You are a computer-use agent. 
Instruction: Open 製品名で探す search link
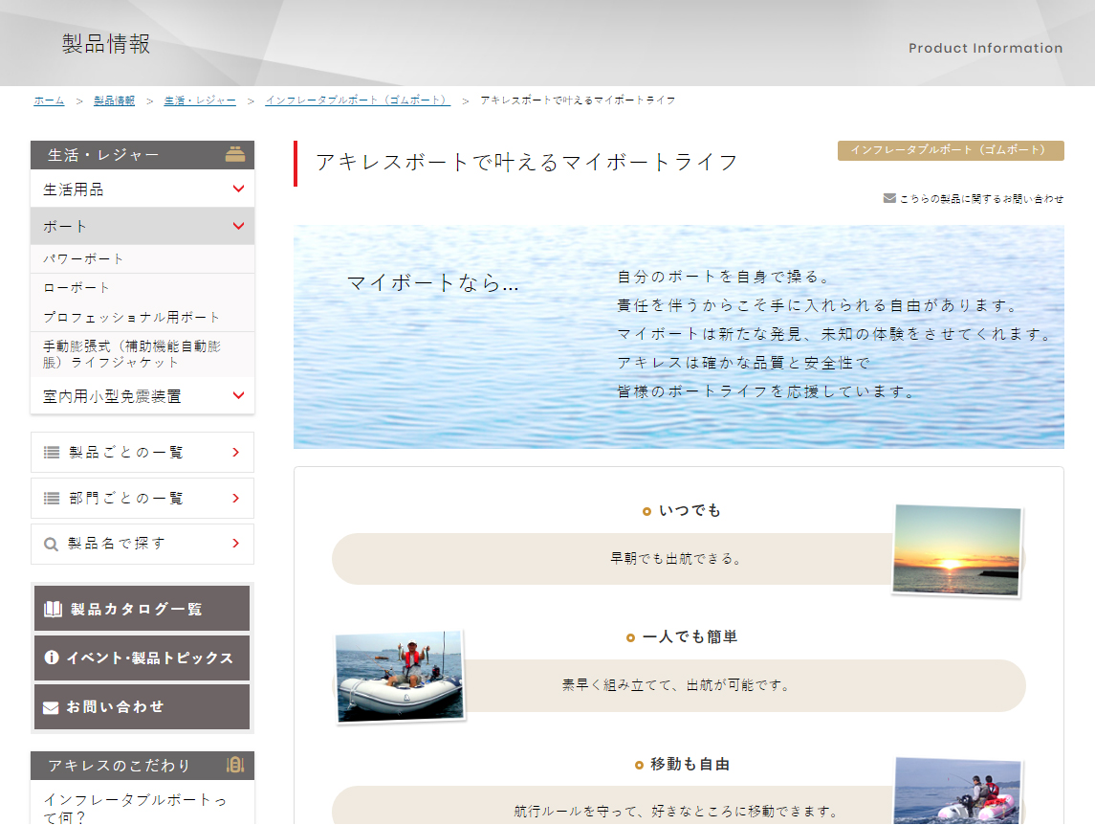(142, 544)
